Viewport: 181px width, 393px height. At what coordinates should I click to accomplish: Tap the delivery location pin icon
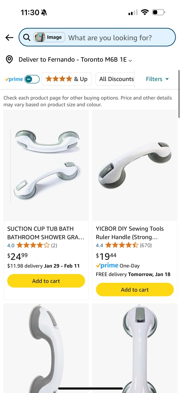(x=10, y=59)
